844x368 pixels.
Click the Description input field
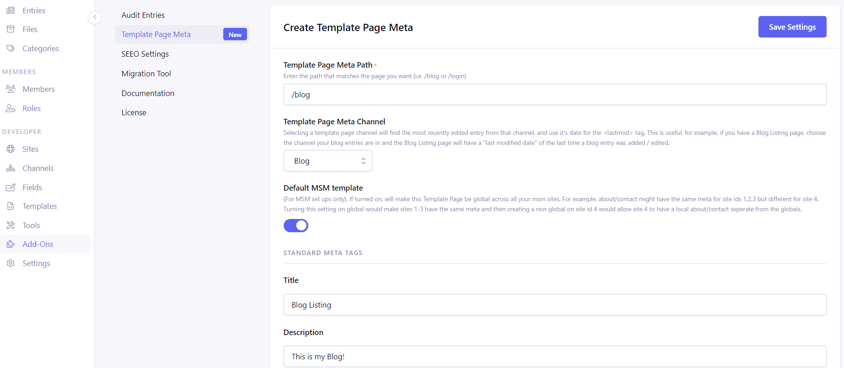coord(555,357)
